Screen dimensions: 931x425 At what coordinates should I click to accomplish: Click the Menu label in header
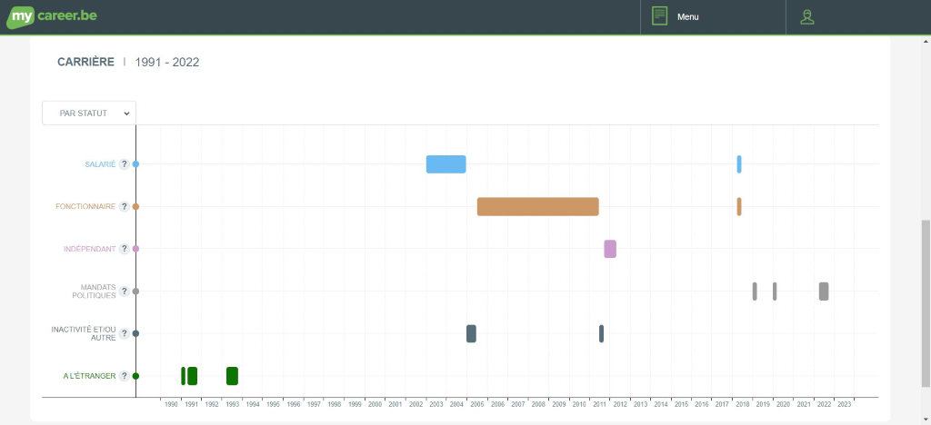tap(687, 17)
